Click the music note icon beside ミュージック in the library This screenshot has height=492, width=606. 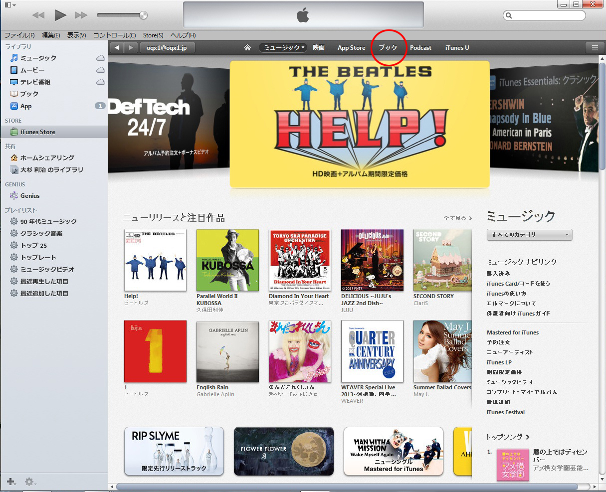[14, 58]
